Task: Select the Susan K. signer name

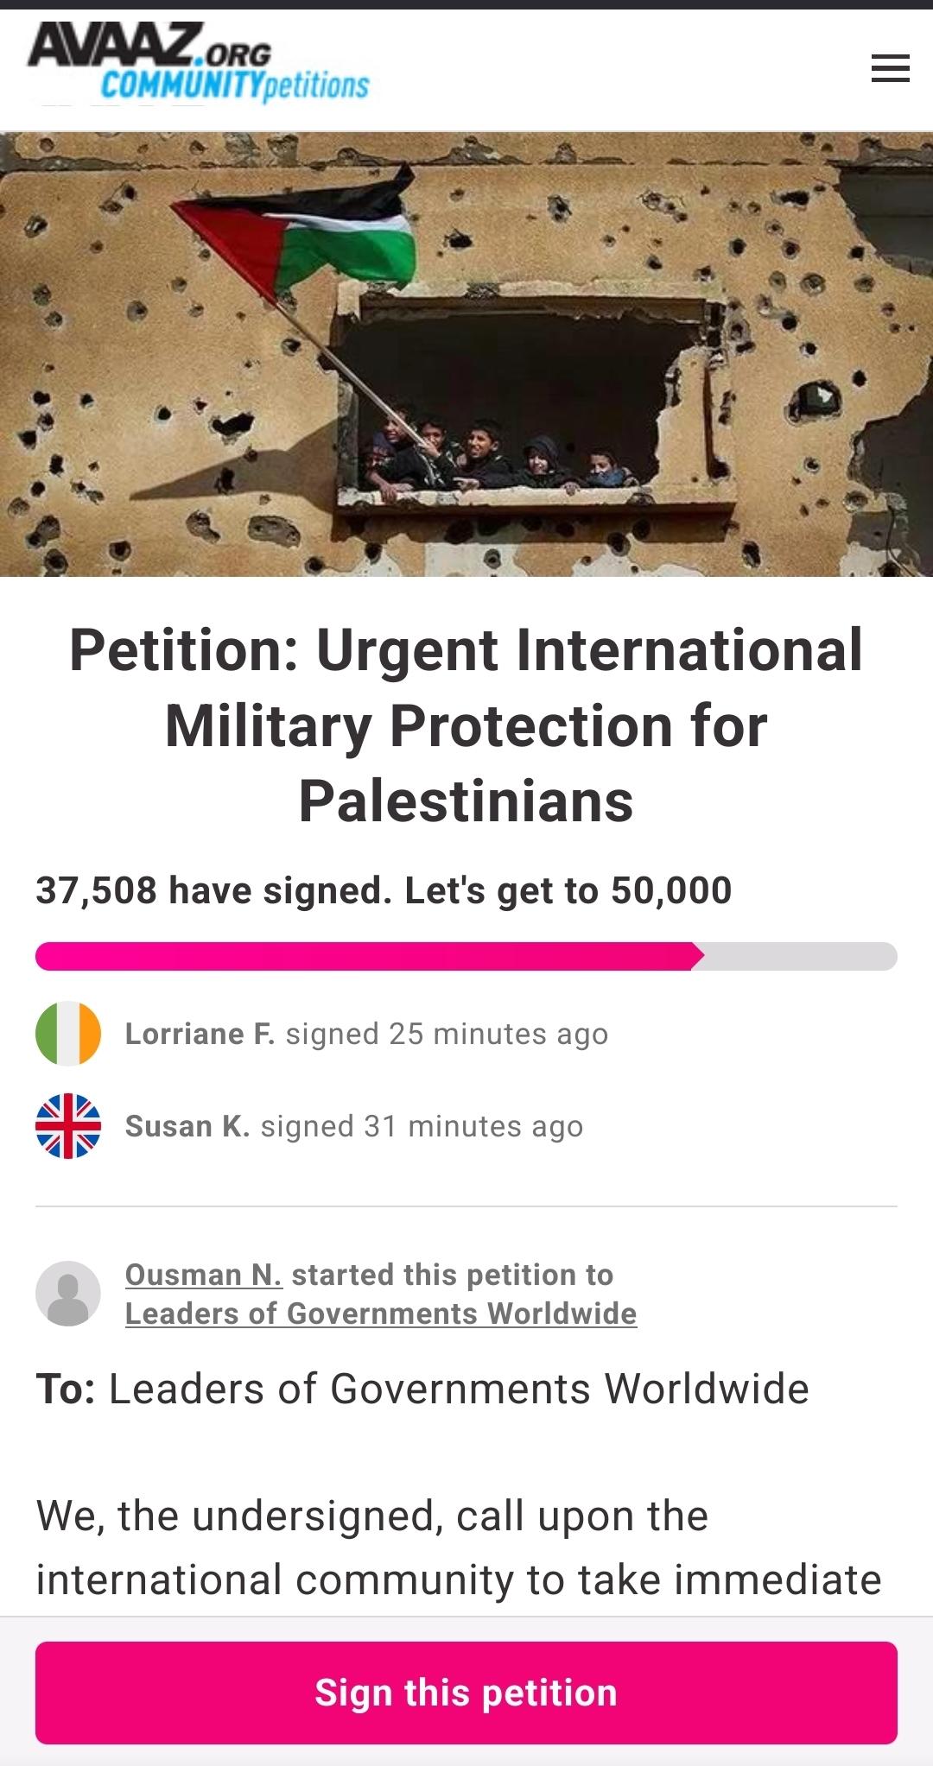Action: (187, 1126)
